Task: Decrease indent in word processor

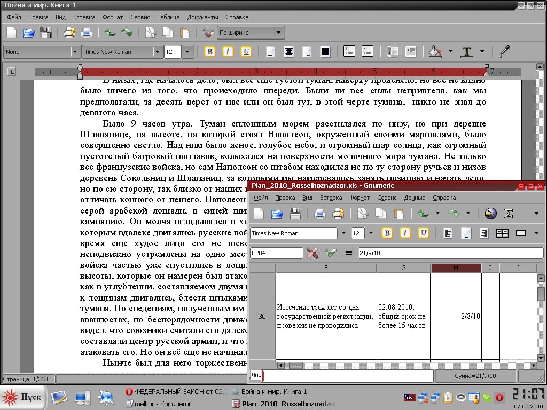Action: (393, 52)
